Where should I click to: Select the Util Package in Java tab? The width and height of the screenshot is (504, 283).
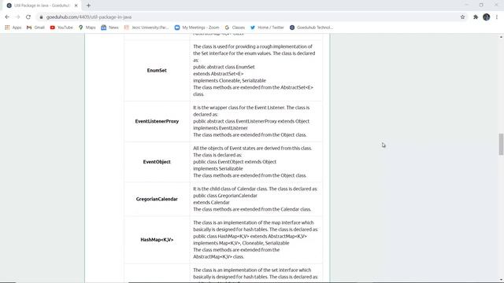[x=42, y=6]
